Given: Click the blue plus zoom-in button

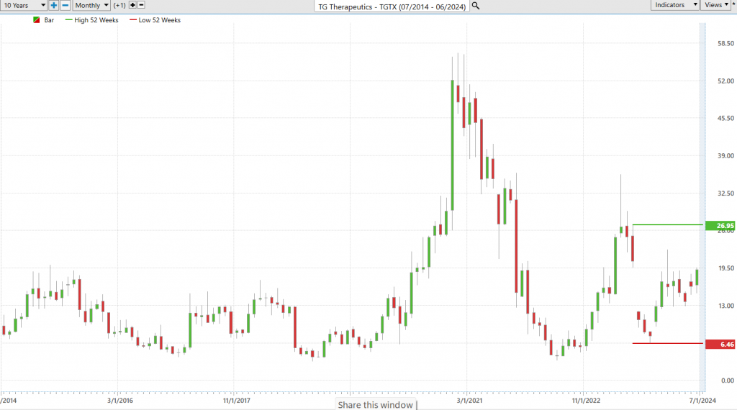Looking at the screenshot, I should pos(53,5).
